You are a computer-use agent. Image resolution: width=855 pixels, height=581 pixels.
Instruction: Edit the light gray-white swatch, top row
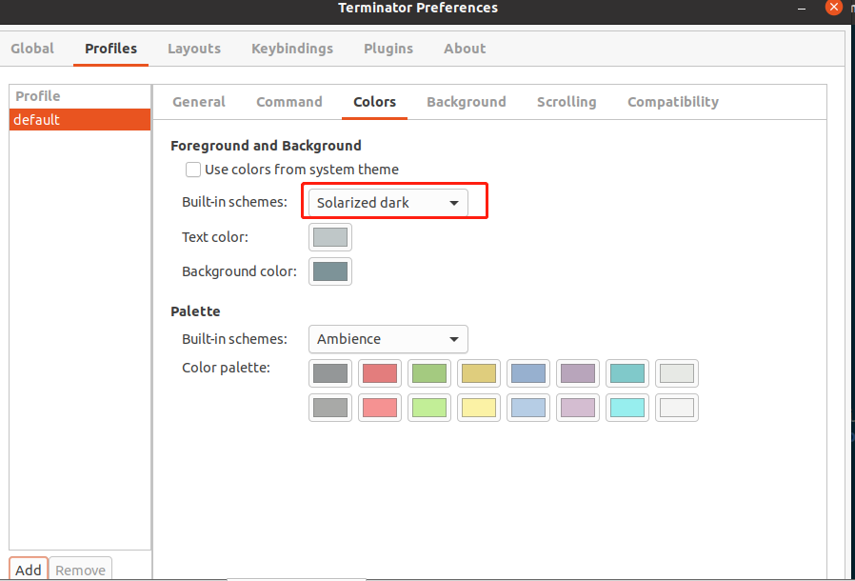click(x=677, y=373)
